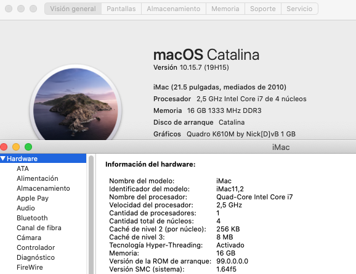Switch to the Visión general tab
Viewport: 356px width, 274px height.
click(x=73, y=9)
